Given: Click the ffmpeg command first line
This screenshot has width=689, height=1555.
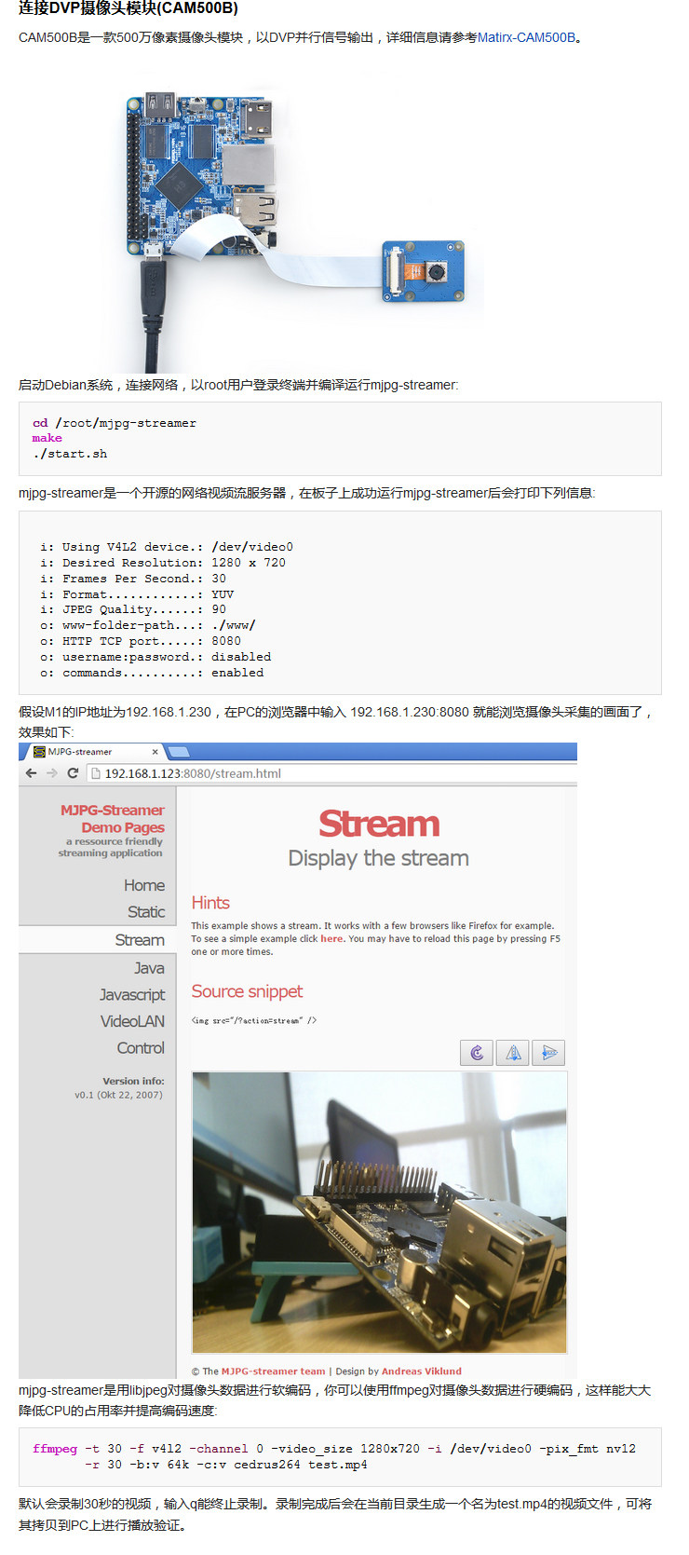Looking at the screenshot, I should tap(334, 1449).
